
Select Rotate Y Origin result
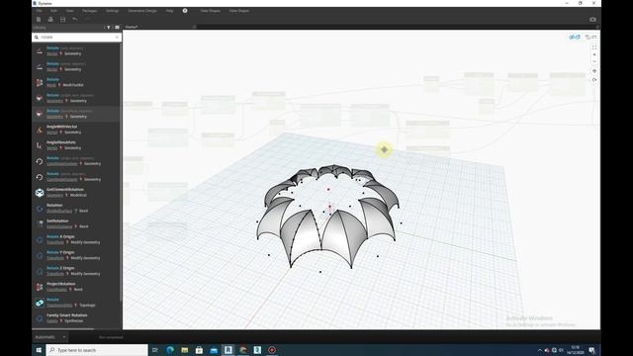[77, 255]
